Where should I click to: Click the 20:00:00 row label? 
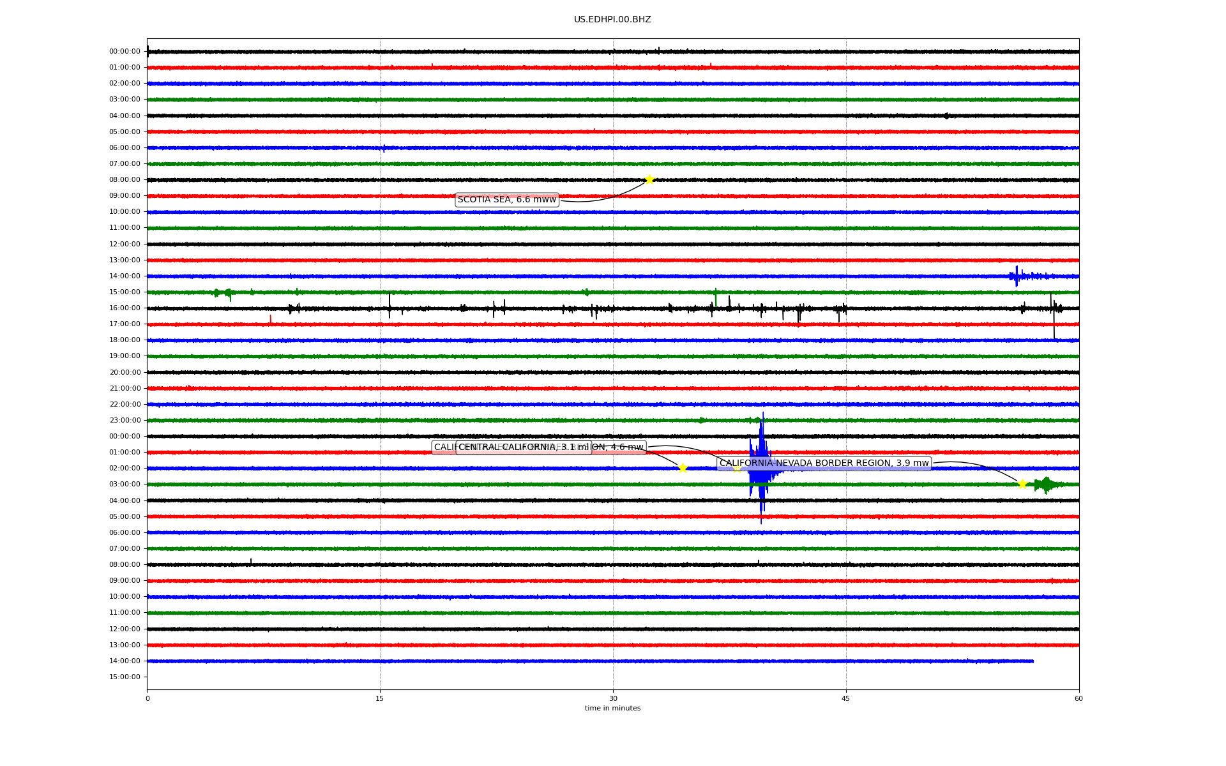pyautogui.click(x=125, y=372)
